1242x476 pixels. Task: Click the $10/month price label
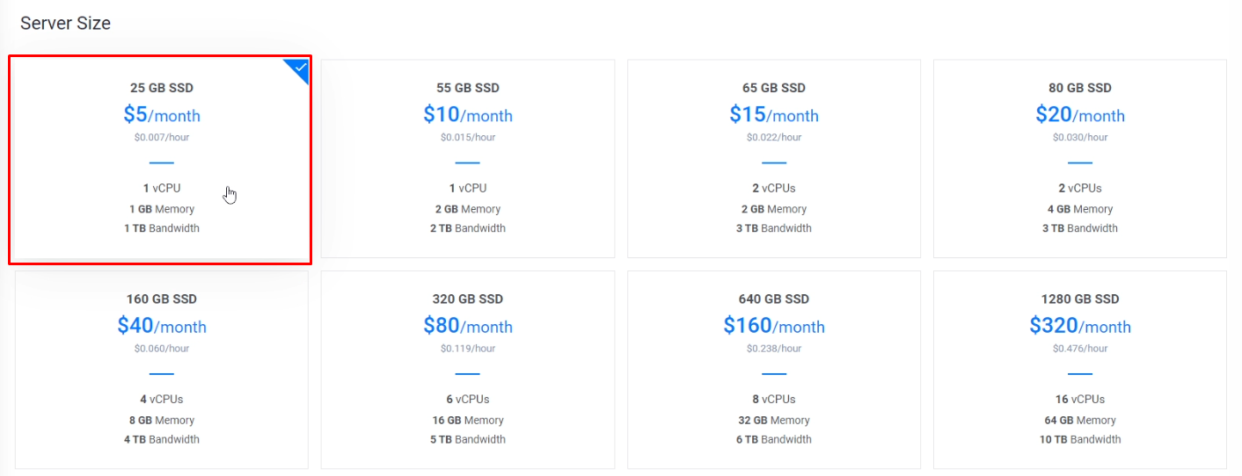click(x=467, y=115)
